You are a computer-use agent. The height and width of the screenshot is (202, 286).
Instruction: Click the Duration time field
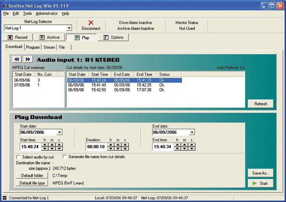click(x=96, y=147)
